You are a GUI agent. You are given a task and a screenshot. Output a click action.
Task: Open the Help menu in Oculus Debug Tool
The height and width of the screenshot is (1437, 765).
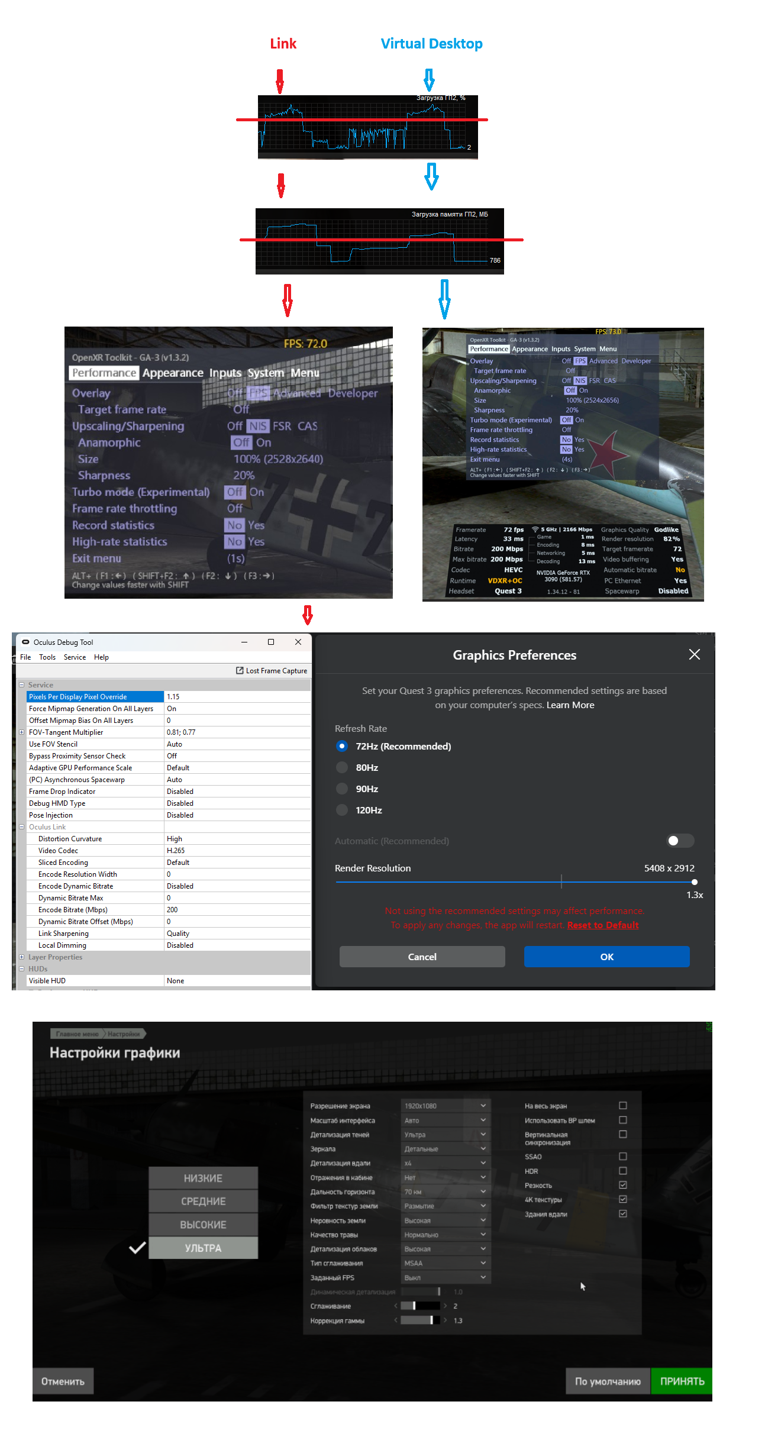coord(101,657)
